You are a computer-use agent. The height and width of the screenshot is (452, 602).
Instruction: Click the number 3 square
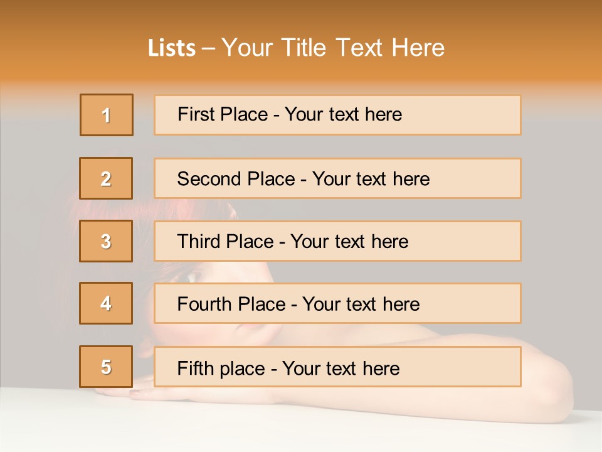(x=106, y=241)
